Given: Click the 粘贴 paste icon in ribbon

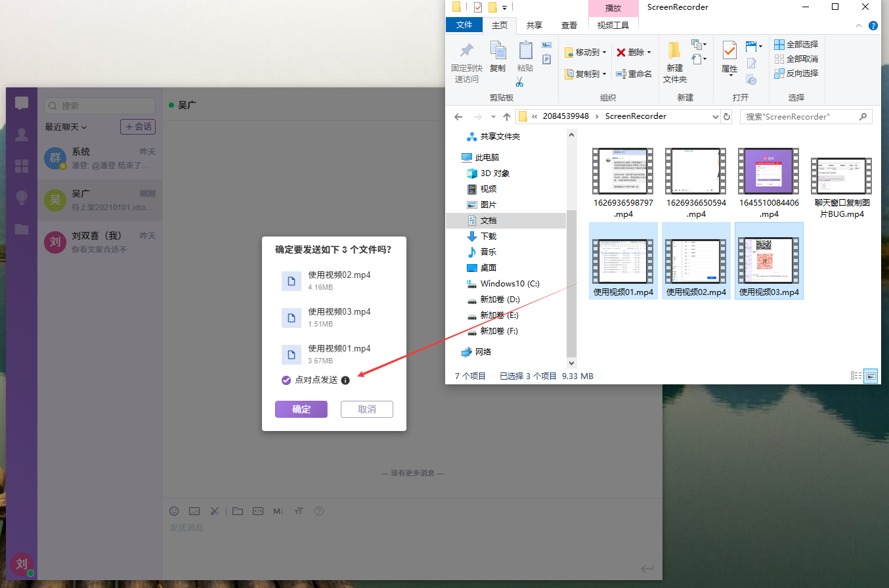Looking at the screenshot, I should pos(525,51).
